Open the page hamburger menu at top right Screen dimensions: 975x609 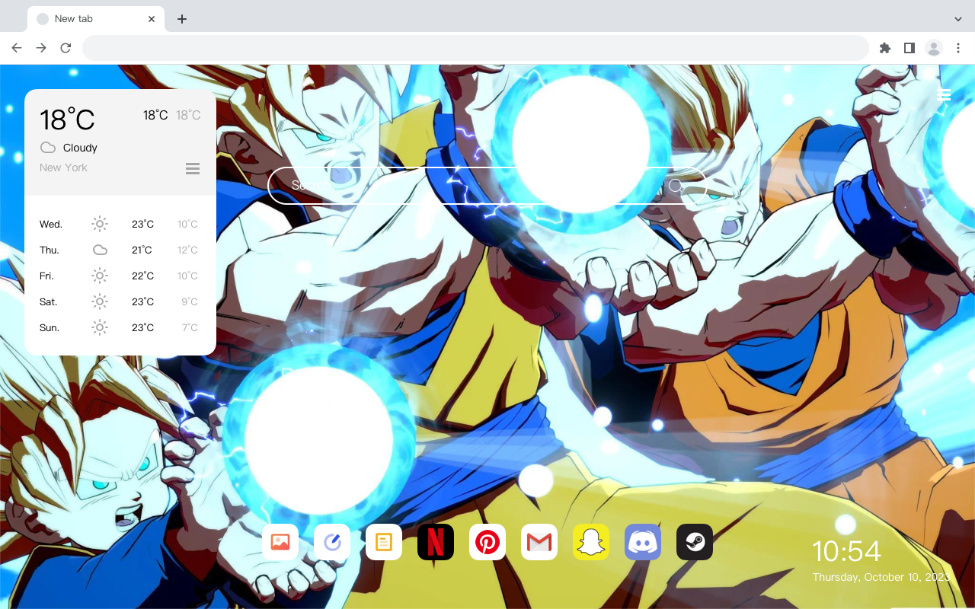[x=943, y=94]
